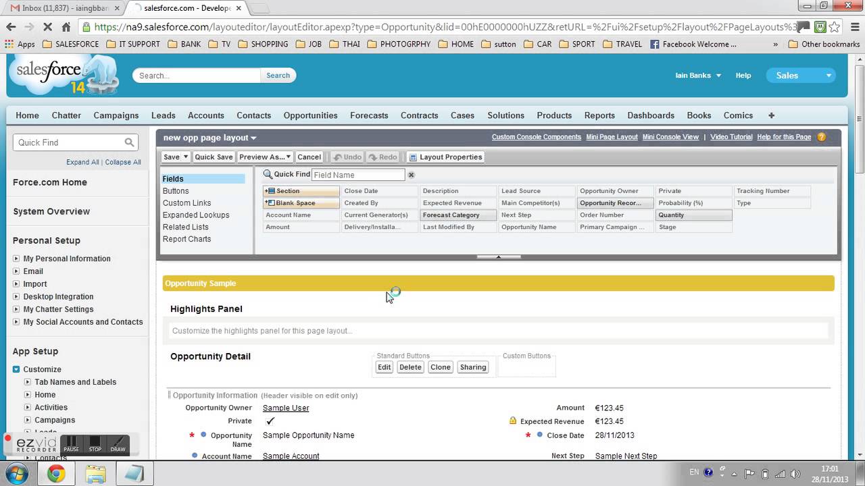The image size is (865, 486).
Task: Open the Facebook Welcome bookmark
Action: [x=694, y=44]
